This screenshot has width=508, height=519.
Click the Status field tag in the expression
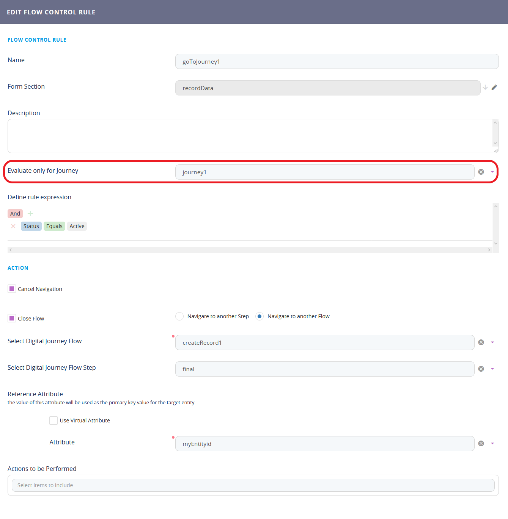point(31,226)
